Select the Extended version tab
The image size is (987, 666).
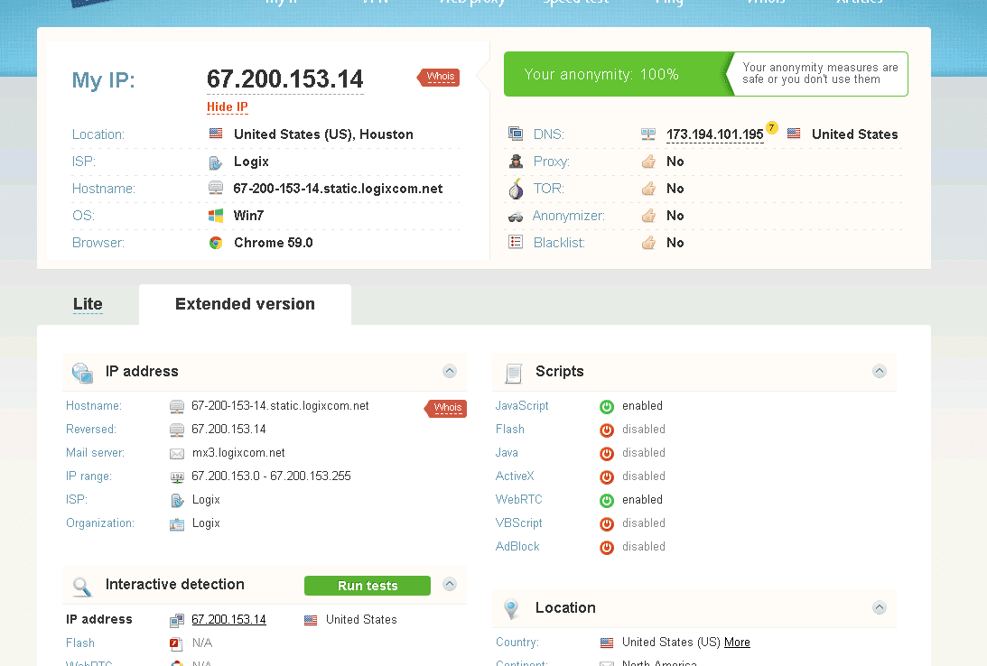(245, 304)
